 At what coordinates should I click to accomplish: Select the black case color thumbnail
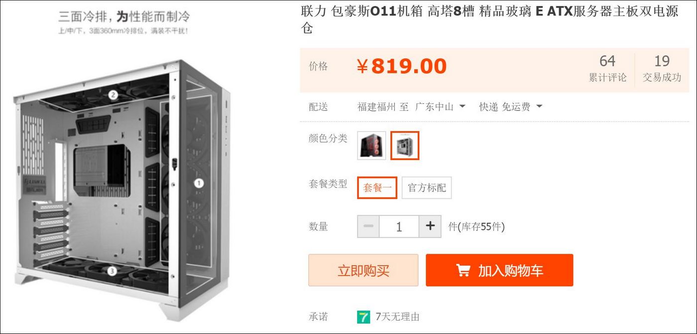[371, 146]
